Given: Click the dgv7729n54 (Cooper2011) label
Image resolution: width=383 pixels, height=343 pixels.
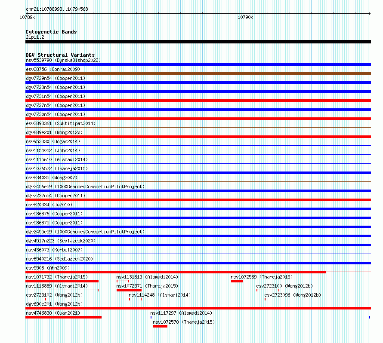Looking at the screenshot, I should (56, 78).
